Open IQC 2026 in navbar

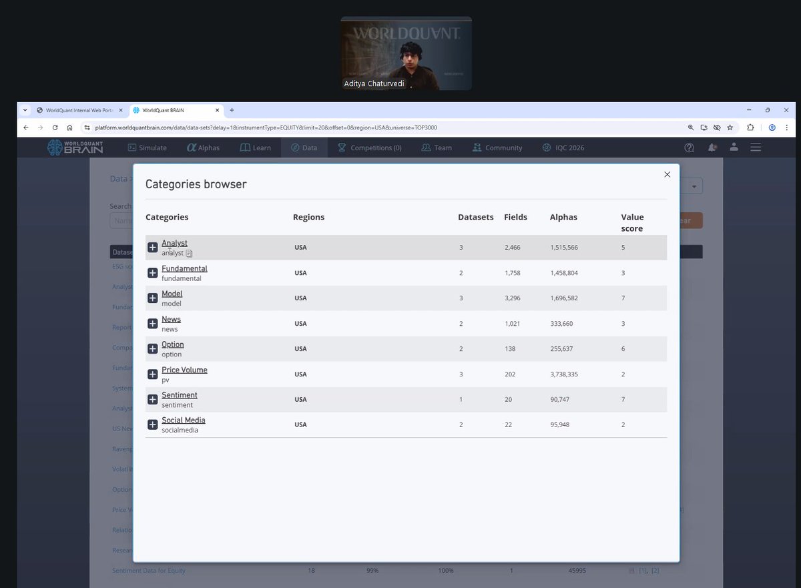click(563, 148)
